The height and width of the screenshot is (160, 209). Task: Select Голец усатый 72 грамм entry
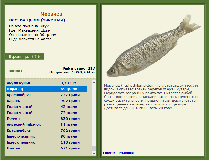pos(46,113)
